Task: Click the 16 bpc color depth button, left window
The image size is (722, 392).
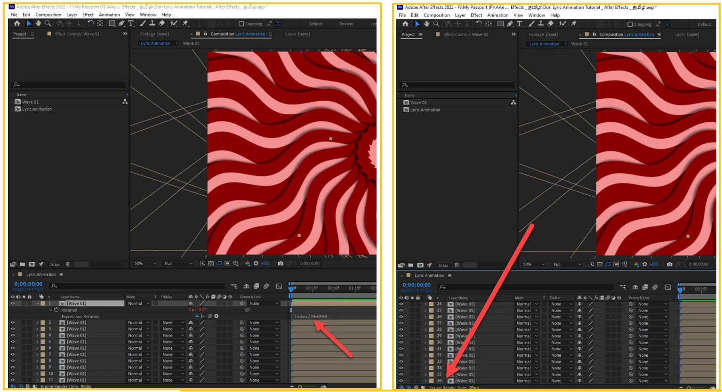Action: [x=55, y=264]
